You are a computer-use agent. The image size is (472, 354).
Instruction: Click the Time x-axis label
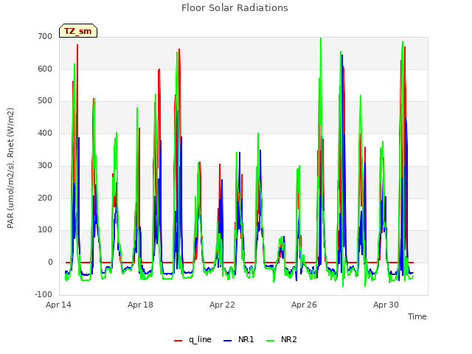(x=417, y=316)
